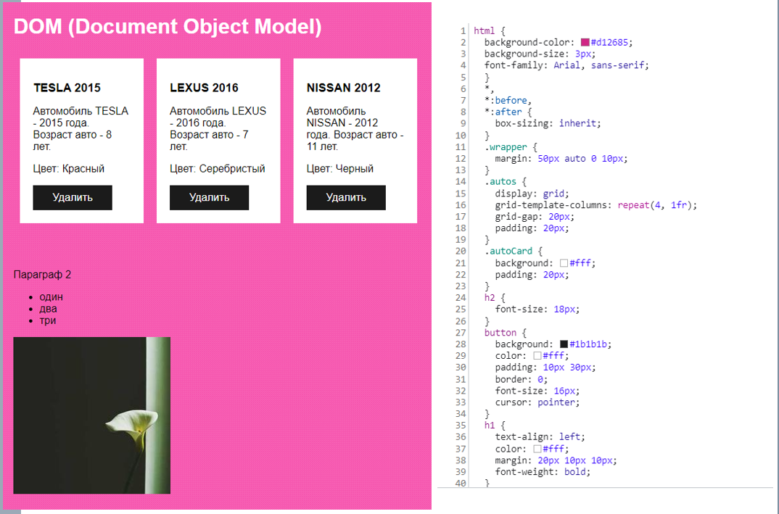Click the Параграф 2 text
Image resolution: width=779 pixels, height=514 pixels.
(43, 275)
